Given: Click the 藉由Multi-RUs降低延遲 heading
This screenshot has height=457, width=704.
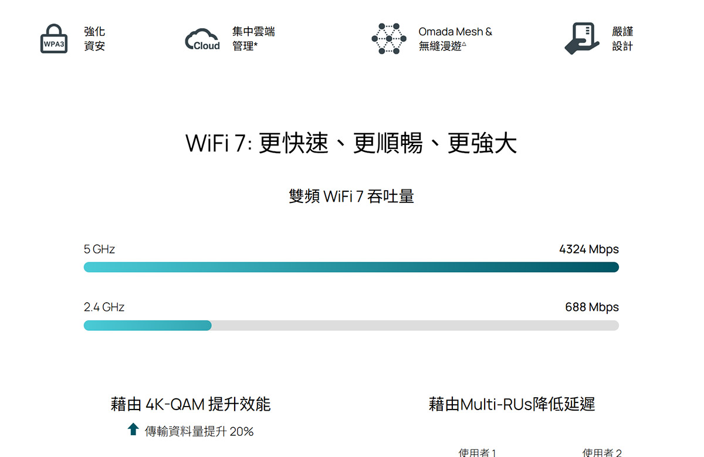Looking at the screenshot, I should point(512,404).
